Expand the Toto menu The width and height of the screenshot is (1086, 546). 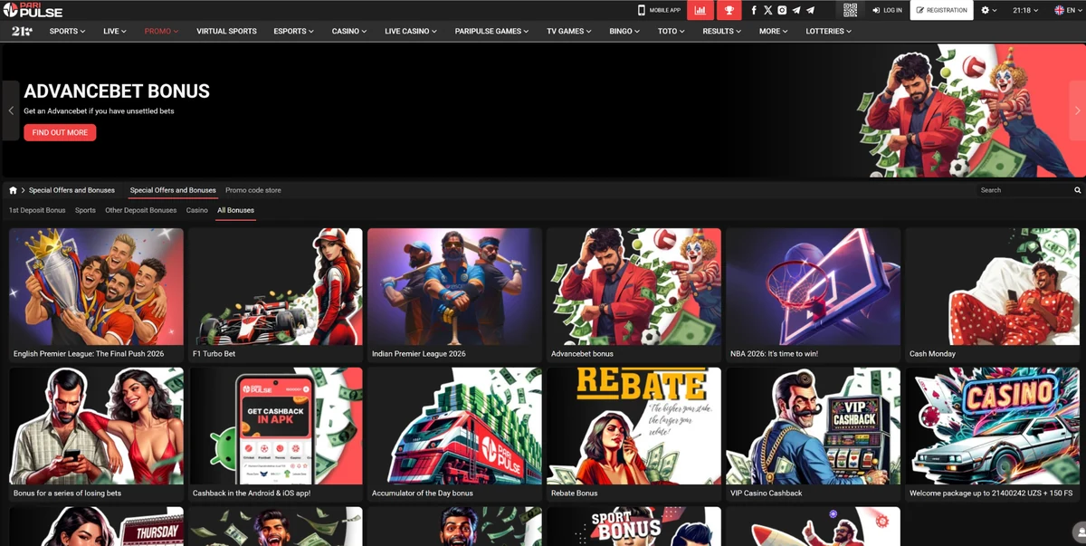point(672,31)
